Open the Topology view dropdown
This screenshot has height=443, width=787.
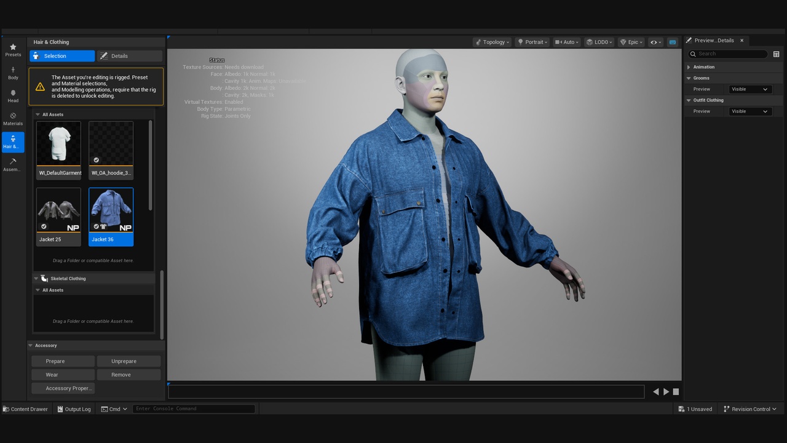point(492,42)
